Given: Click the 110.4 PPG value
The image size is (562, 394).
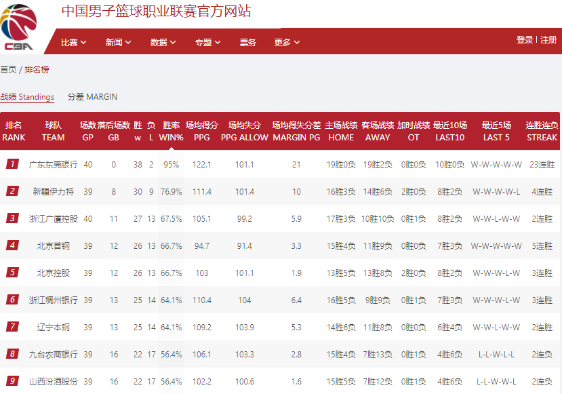Looking at the screenshot, I should pyautogui.click(x=202, y=300).
